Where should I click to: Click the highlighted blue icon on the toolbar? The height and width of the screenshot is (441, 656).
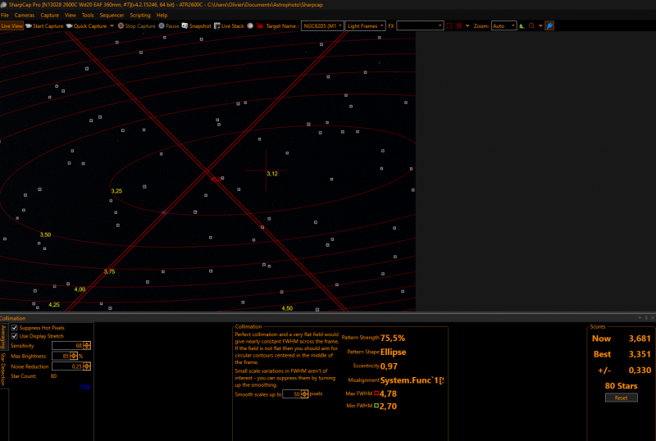549,26
